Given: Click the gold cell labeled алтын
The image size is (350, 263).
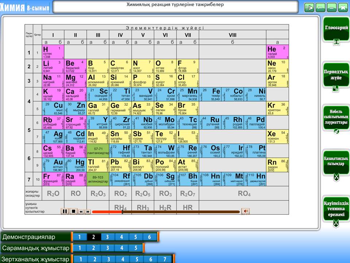Looking at the screenshot, I should pos(53,165).
